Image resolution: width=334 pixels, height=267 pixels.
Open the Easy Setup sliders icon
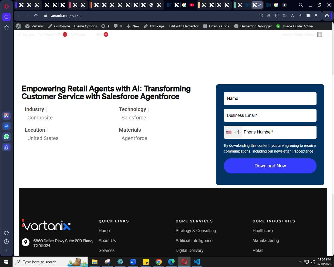click(x=308, y=16)
